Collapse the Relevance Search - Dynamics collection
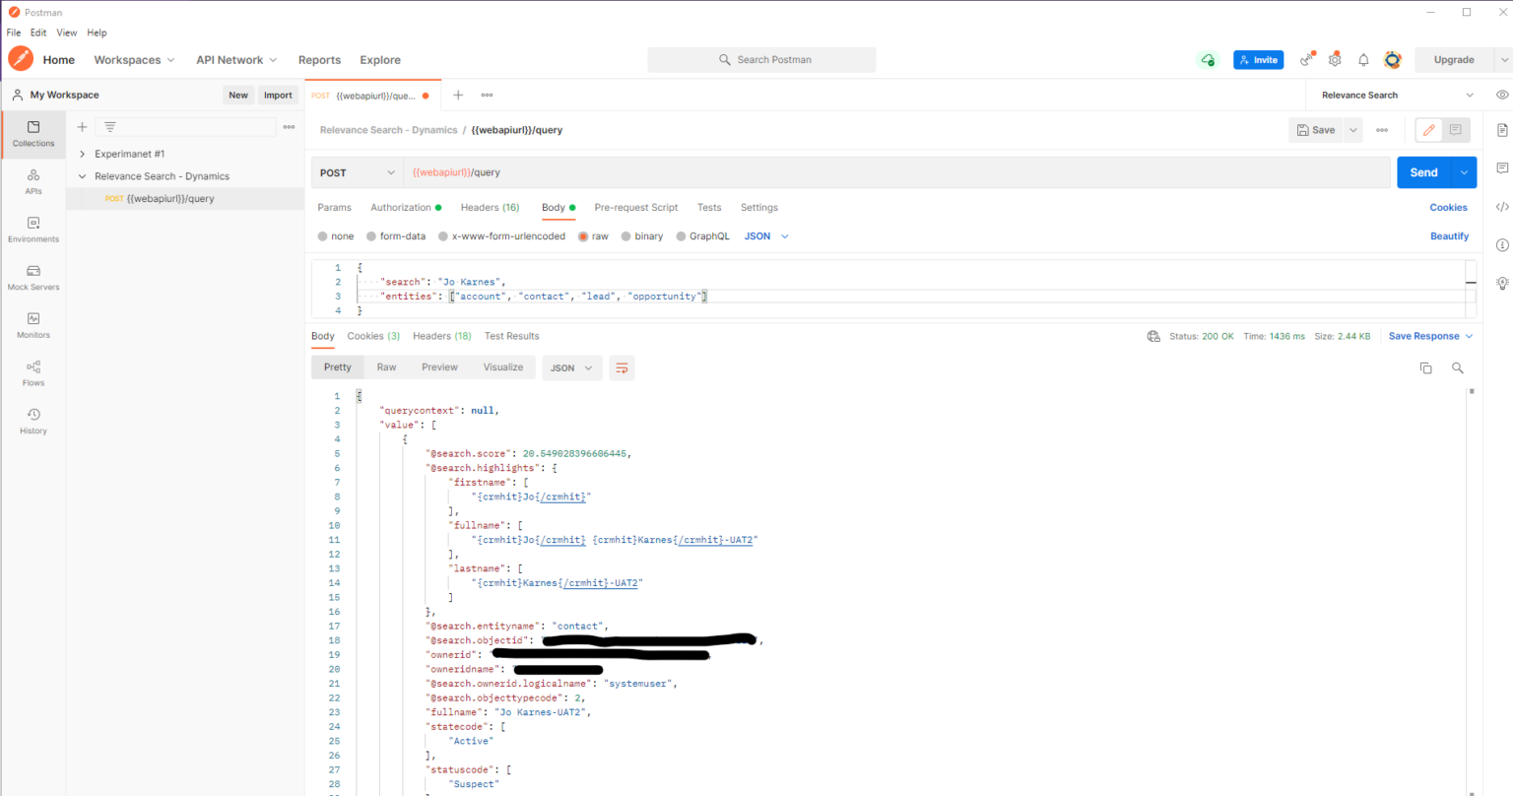This screenshot has height=796, width=1513. click(83, 175)
